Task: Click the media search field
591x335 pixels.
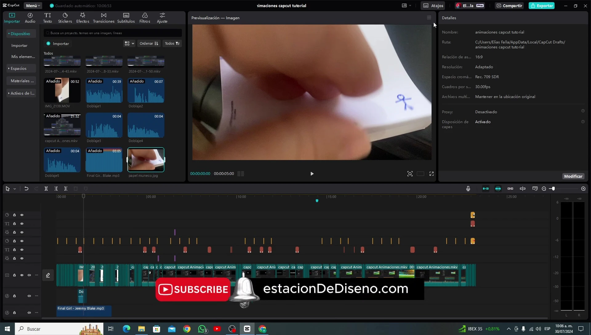Action: point(113,33)
